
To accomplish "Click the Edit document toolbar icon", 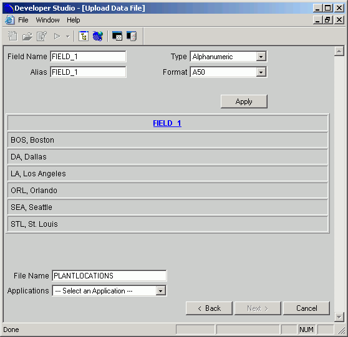I will point(42,36).
